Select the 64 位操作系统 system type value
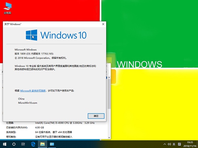198x148 pixels. (x=54, y=132)
